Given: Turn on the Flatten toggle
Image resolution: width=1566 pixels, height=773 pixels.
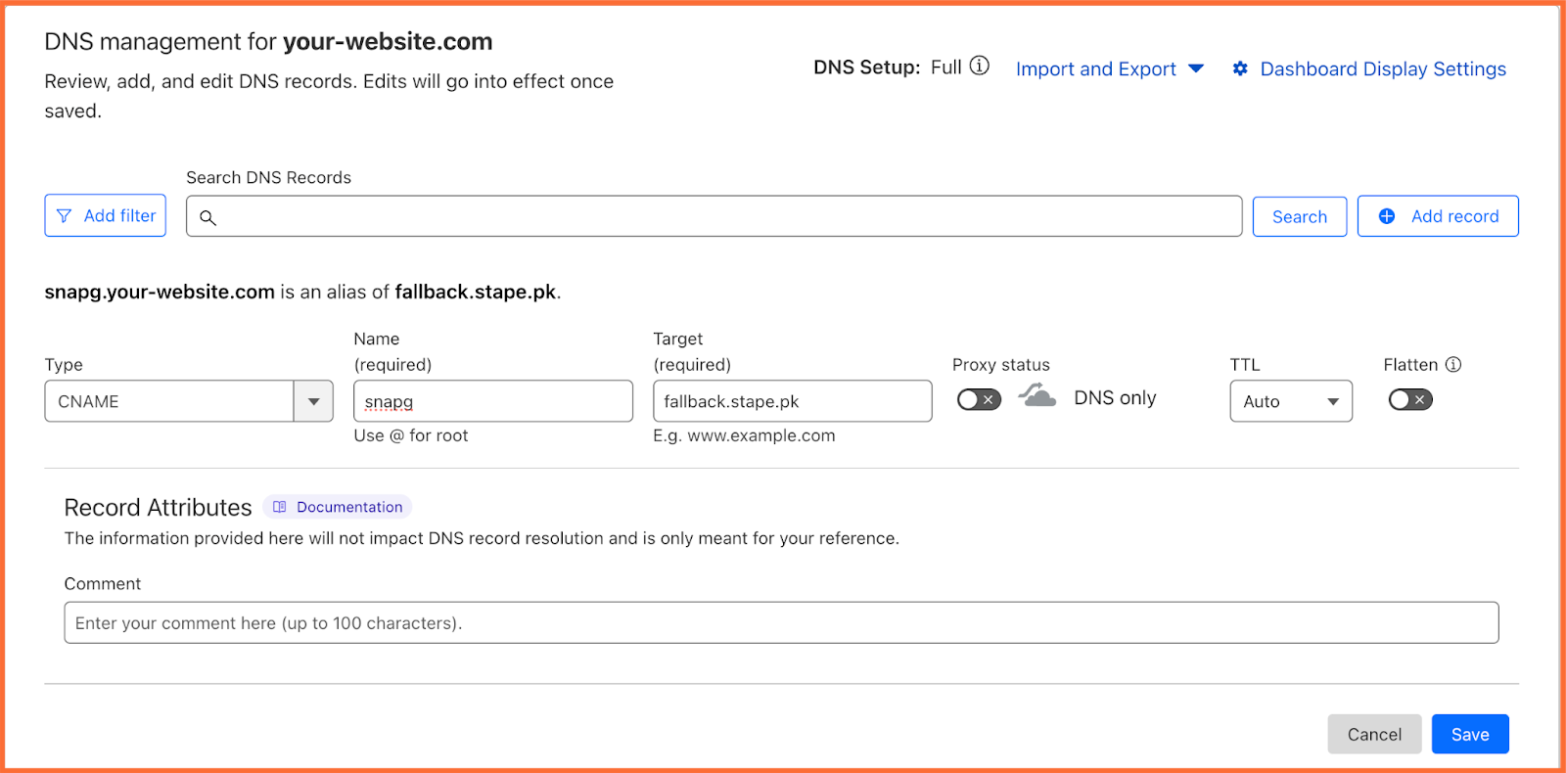Looking at the screenshot, I should [1409, 399].
